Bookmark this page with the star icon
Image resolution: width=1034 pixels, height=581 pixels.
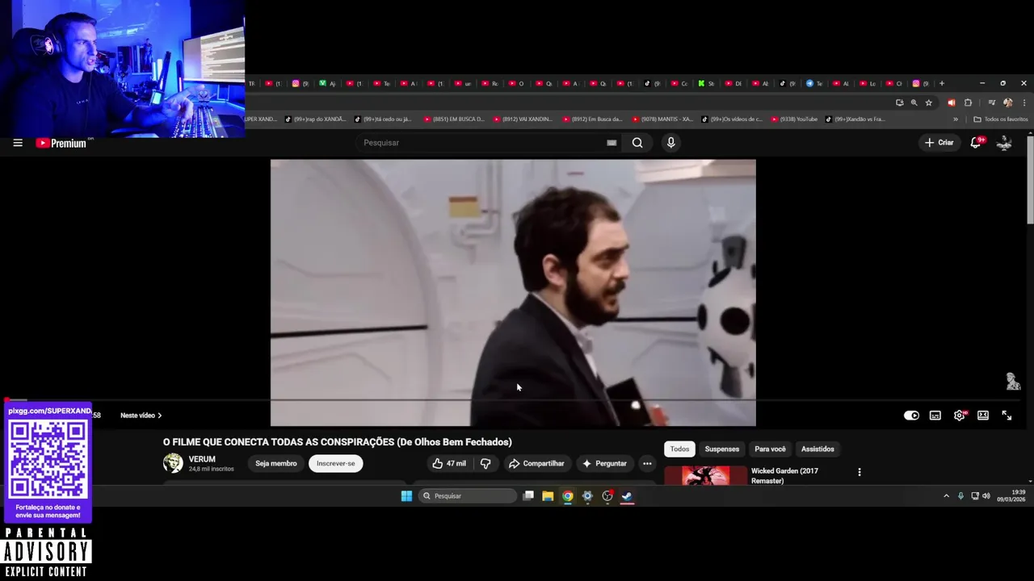pos(929,102)
